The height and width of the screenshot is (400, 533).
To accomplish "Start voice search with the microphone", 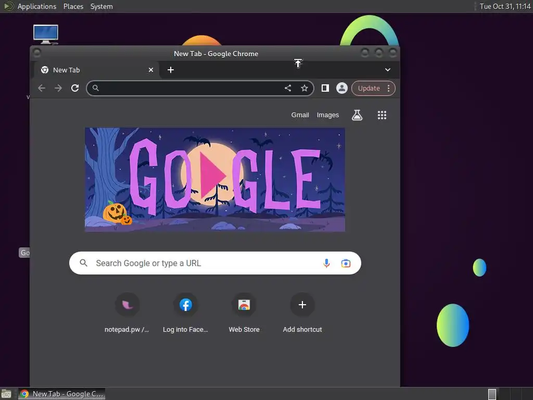I will tap(326, 263).
